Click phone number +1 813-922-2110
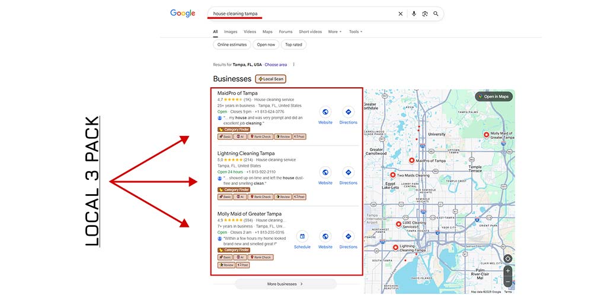The image size is (607, 301). pos(261,172)
